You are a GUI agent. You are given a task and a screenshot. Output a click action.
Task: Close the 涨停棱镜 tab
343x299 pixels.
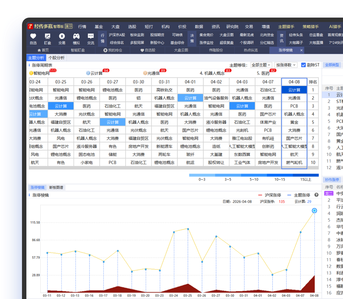[301, 50]
